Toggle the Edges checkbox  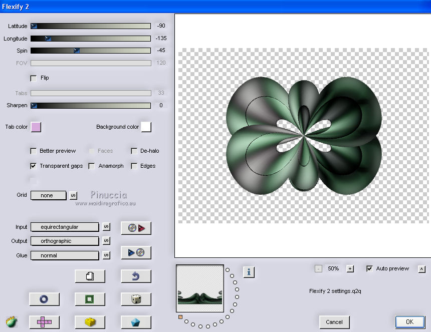pos(134,166)
